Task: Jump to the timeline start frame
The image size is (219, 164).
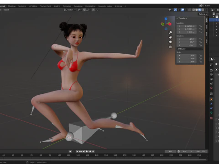Action: tap(77, 151)
